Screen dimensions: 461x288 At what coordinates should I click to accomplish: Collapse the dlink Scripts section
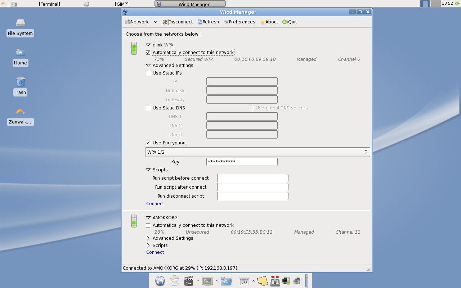[x=148, y=170]
